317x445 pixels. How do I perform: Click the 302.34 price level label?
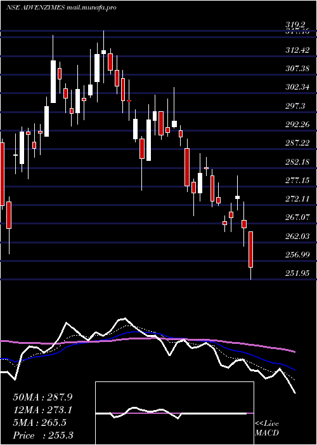297,87
